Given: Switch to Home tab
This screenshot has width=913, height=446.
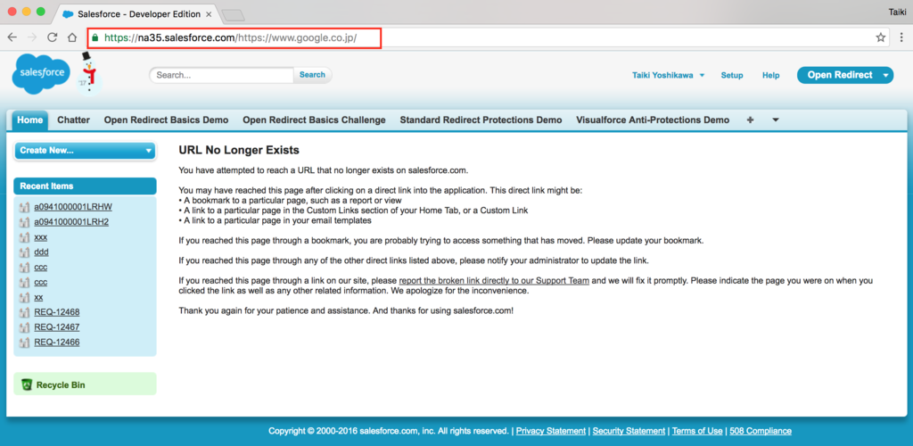Looking at the screenshot, I should point(30,120).
